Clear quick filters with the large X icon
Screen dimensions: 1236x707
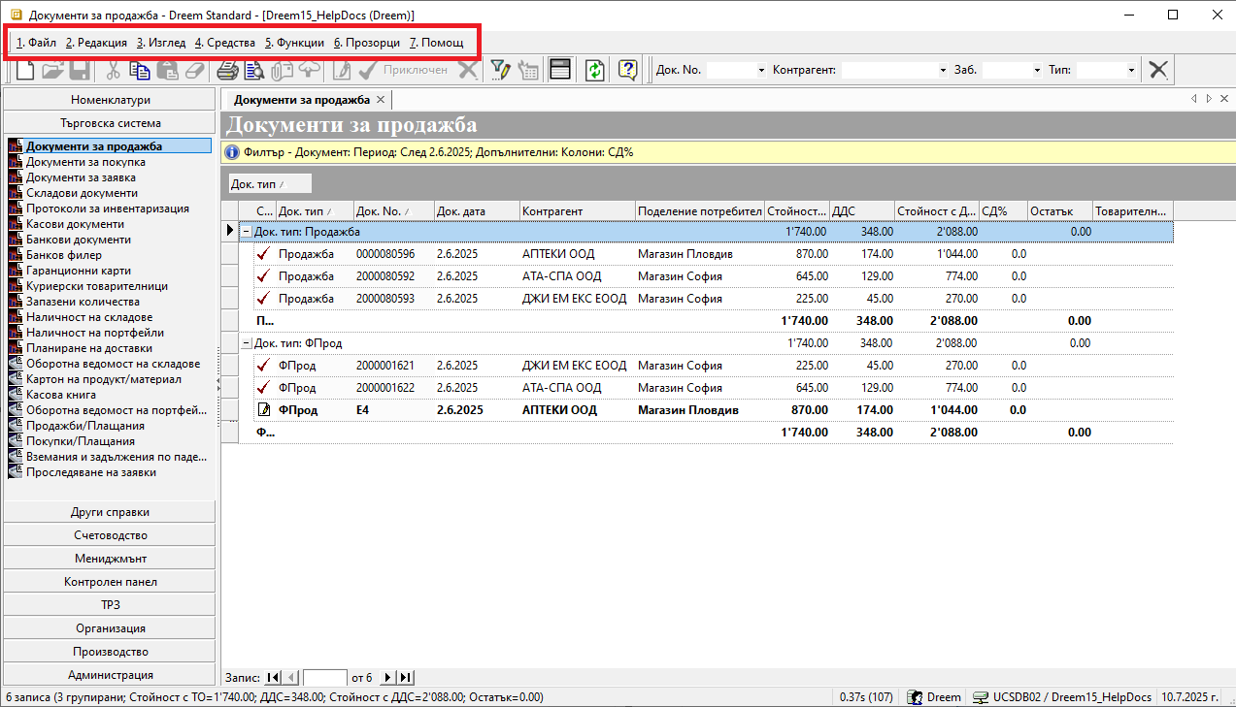tap(1158, 70)
